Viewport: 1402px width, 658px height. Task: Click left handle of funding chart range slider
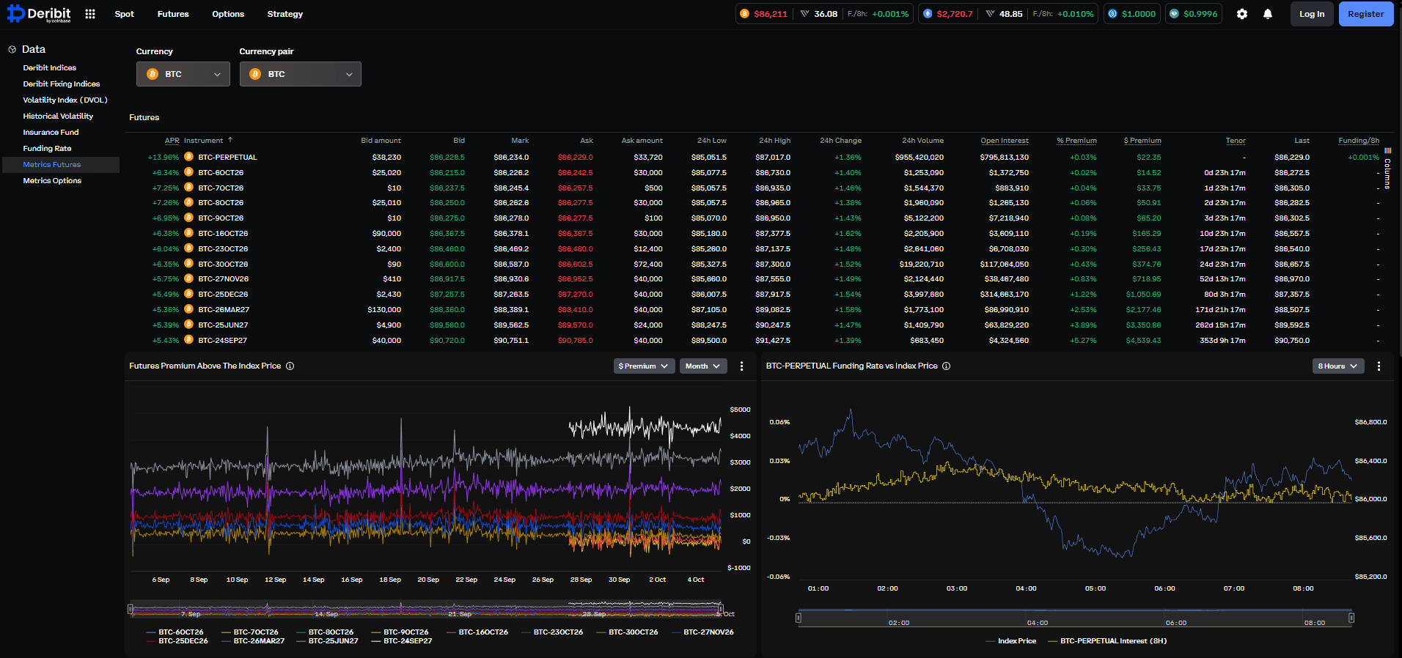[799, 618]
